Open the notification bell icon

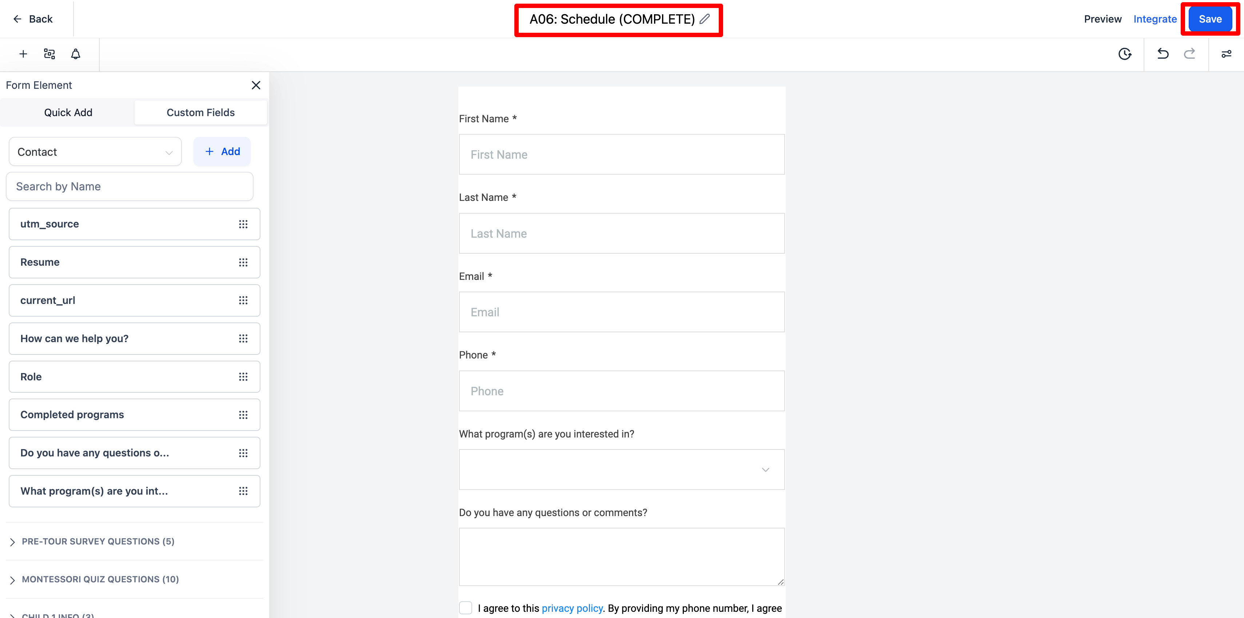point(75,54)
